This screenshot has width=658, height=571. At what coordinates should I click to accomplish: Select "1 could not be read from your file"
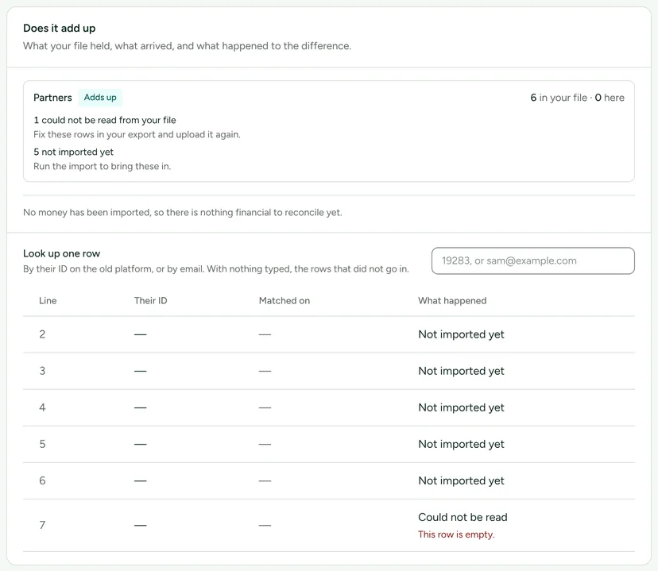pos(105,121)
